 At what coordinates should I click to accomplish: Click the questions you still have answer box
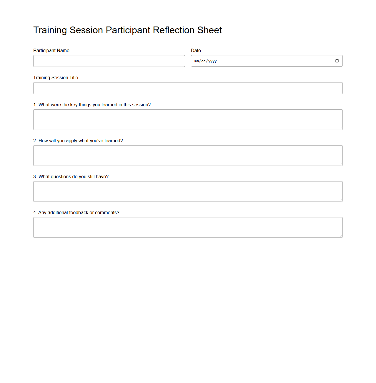188,191
